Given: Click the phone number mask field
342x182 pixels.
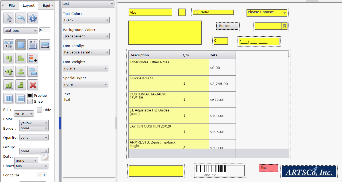Looking at the screenshot, I should [x=259, y=41].
